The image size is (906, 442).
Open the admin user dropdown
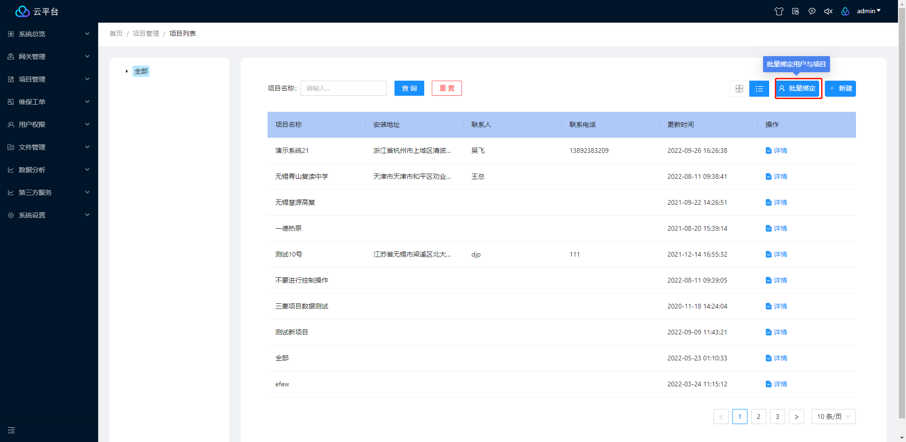[x=869, y=11]
